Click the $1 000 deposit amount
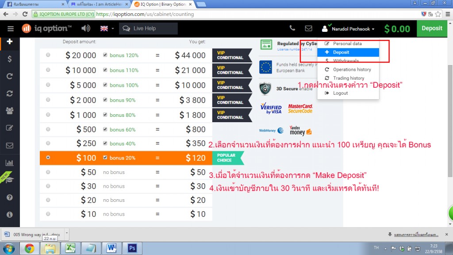453x255 pixels. (x=83, y=115)
